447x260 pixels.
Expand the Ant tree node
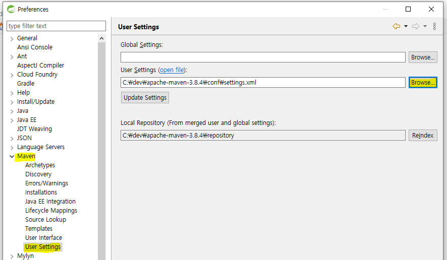(x=12, y=57)
